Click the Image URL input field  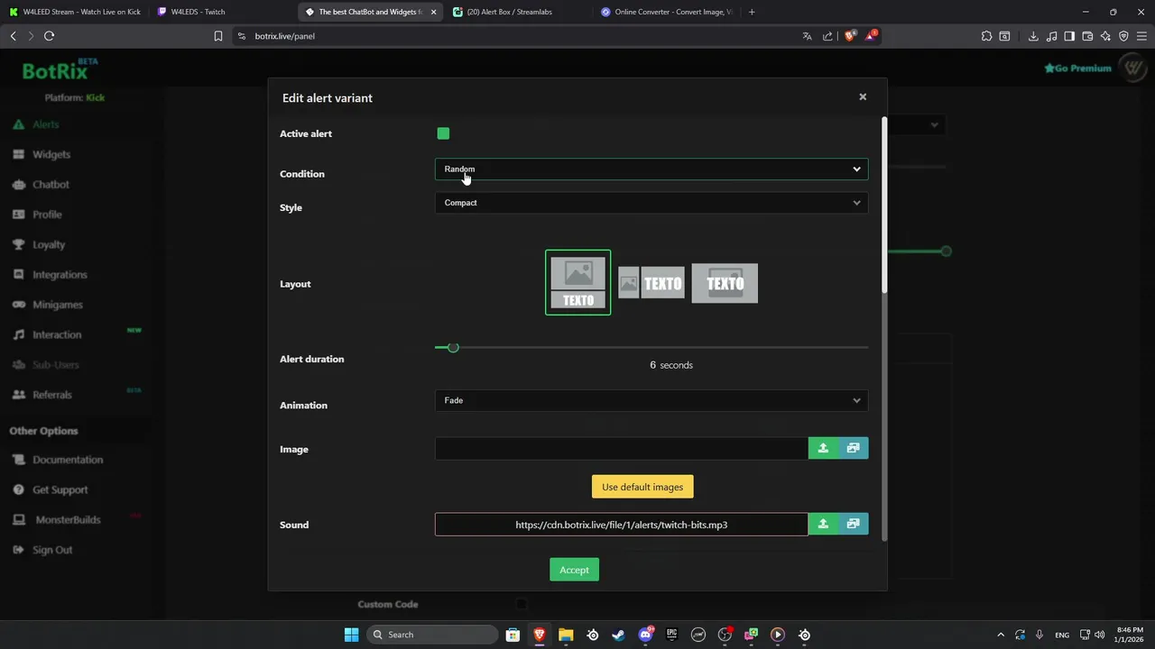(x=622, y=448)
